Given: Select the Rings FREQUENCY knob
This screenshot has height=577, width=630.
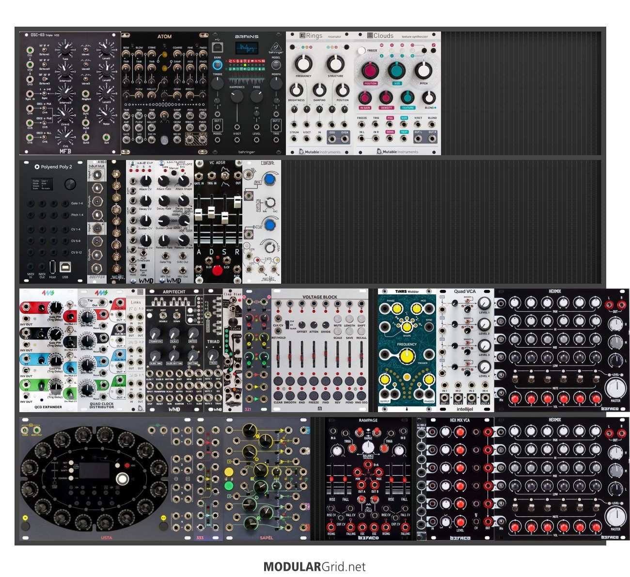Looking at the screenshot, I should click(303, 64).
